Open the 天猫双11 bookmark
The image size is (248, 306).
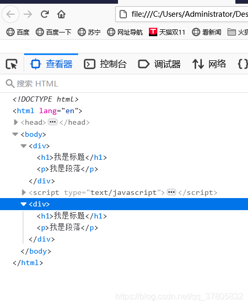pos(167,32)
